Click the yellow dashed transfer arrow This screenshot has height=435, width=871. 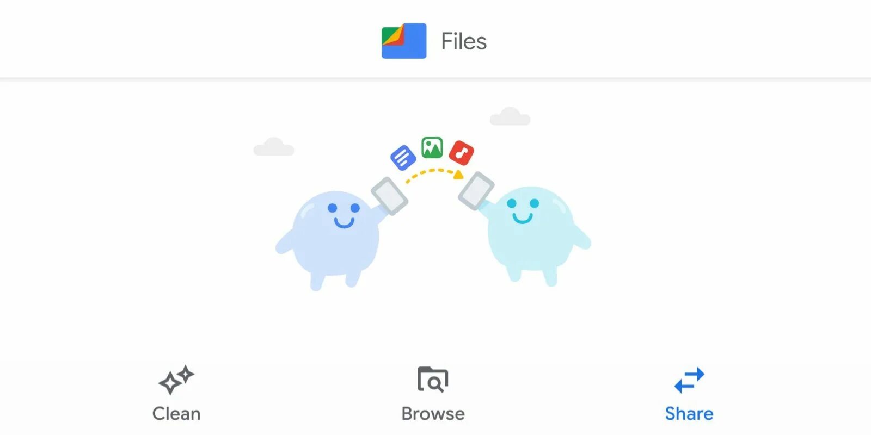point(434,175)
